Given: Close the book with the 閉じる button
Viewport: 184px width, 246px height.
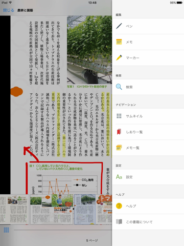Looking at the screenshot, I should (9, 10).
